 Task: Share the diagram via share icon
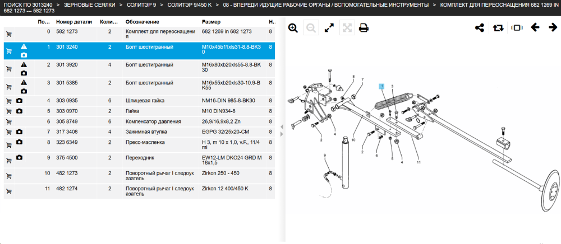480,27
